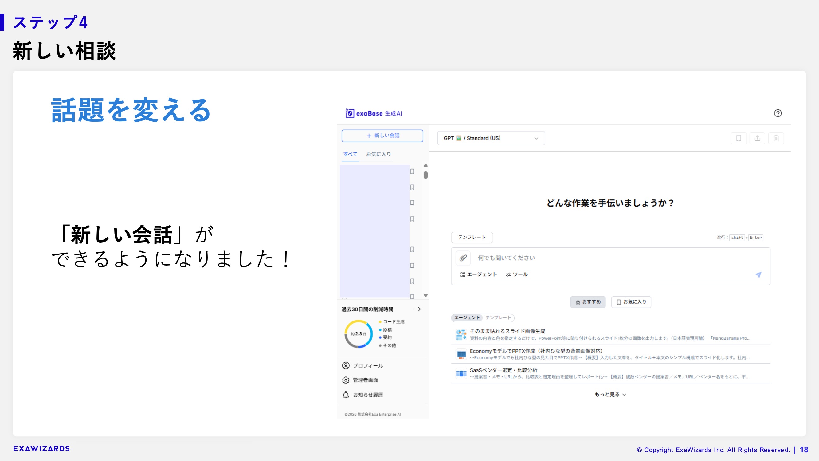Click the 過去30日間の削減時間 heading
The width and height of the screenshot is (819, 461).
[x=367, y=309]
